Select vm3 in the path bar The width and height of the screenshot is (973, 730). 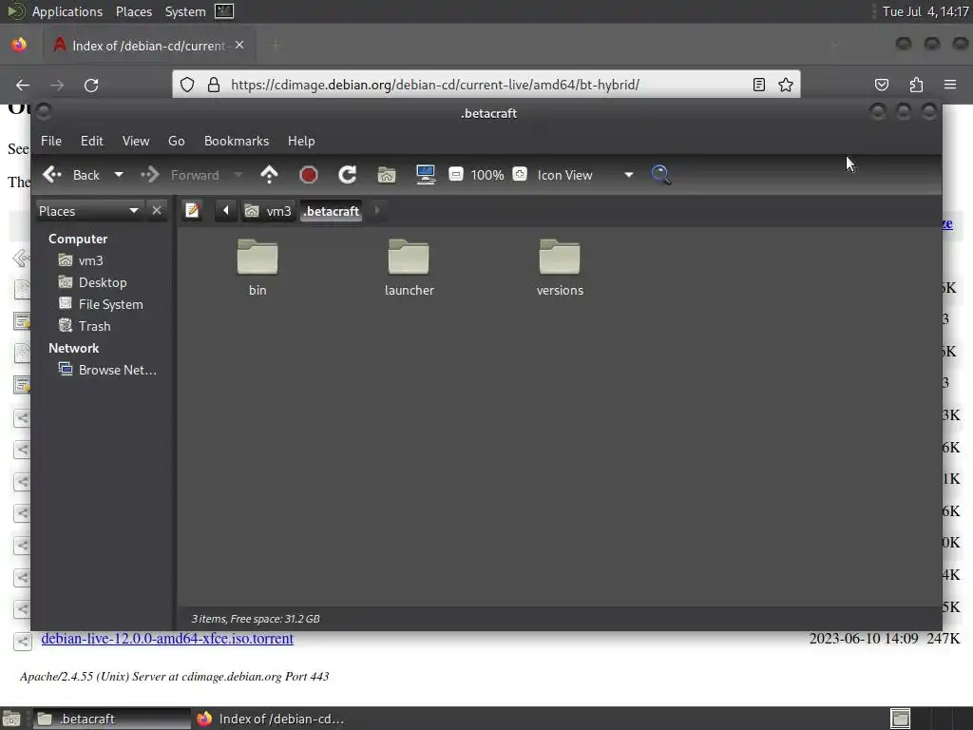[268, 211]
